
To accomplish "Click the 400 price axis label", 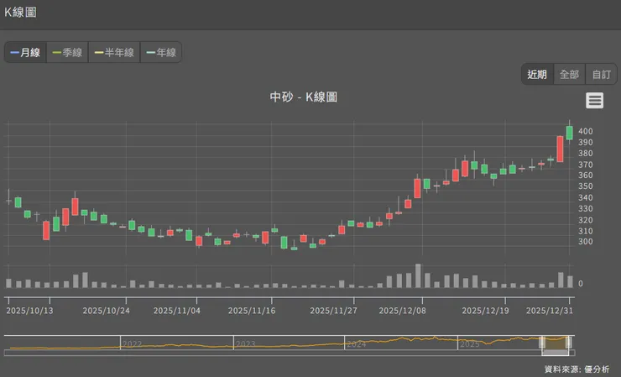I will click(x=586, y=131).
